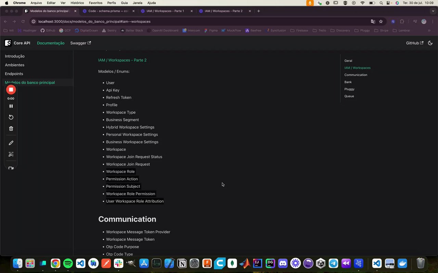Open the effects wand tool in the recorder
438x273 pixels.
(x=11, y=154)
